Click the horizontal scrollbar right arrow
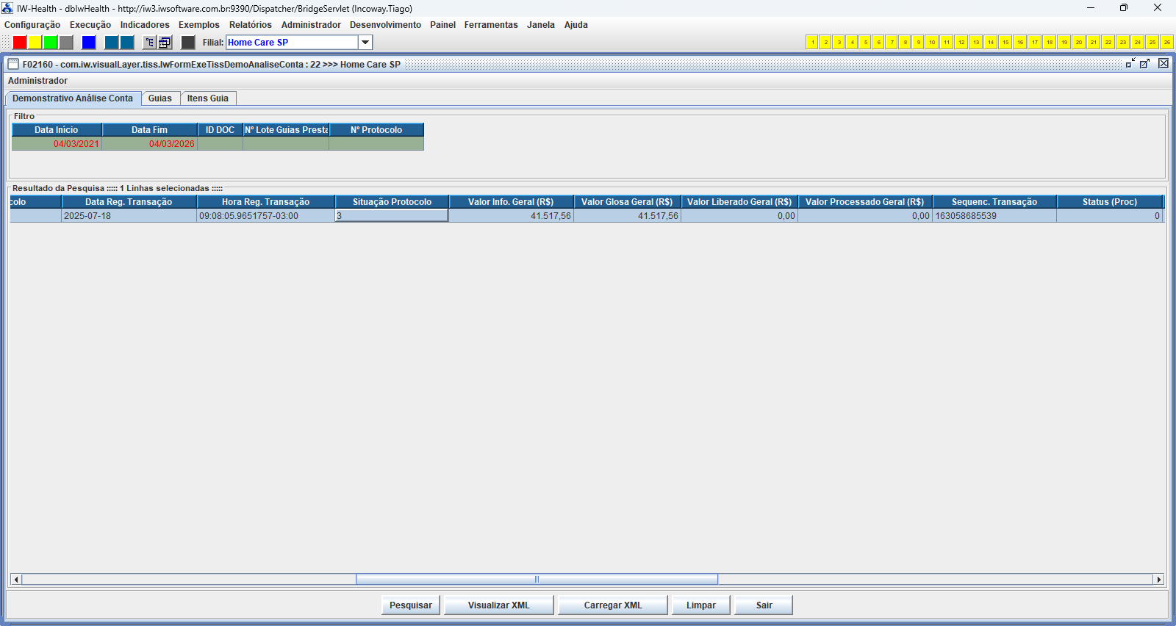1176x626 pixels. click(x=1159, y=580)
